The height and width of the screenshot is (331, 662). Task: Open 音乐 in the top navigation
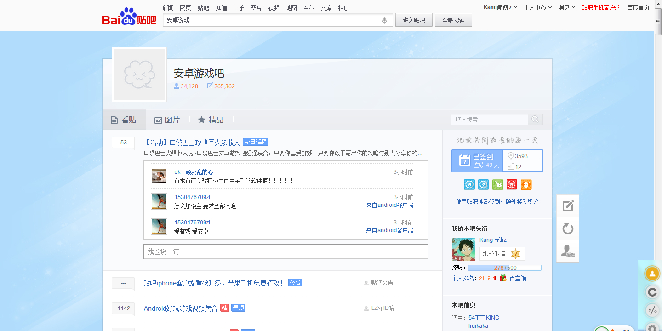(239, 8)
